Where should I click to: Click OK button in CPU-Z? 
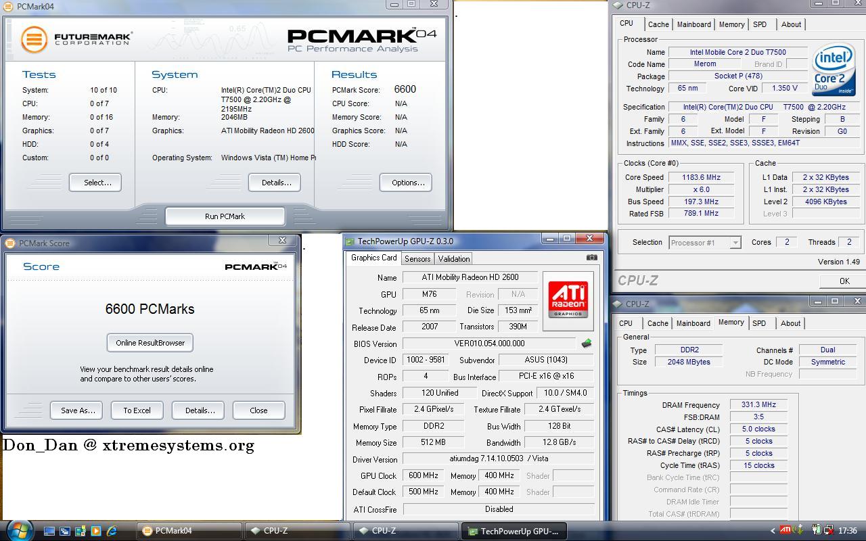point(844,281)
